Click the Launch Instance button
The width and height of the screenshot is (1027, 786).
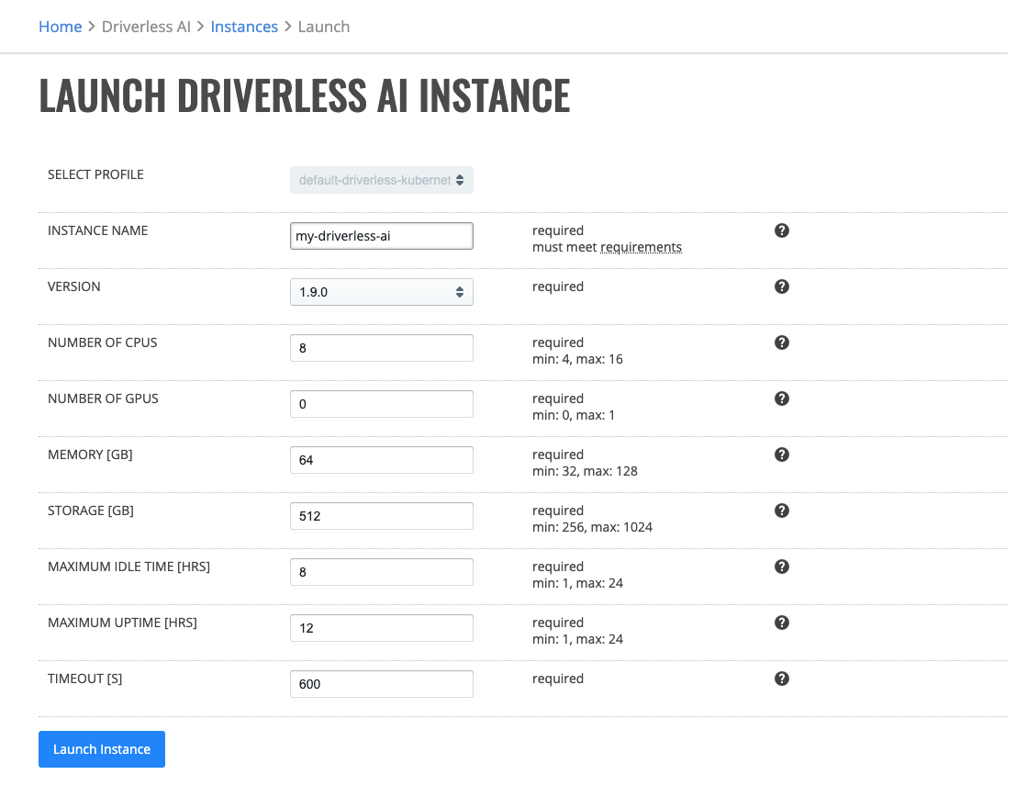point(102,749)
